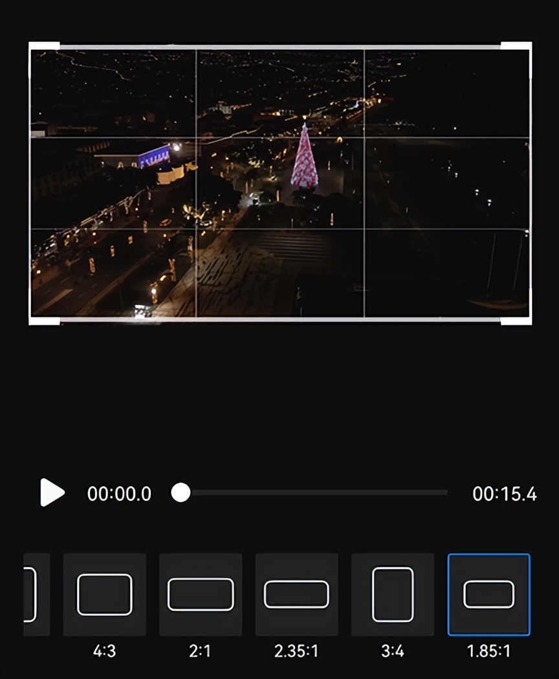Image resolution: width=559 pixels, height=679 pixels.
Task: Click the 1.85:1 label text
Action: pyautogui.click(x=489, y=651)
